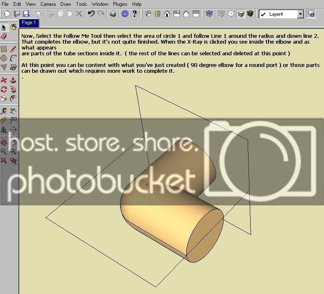Screen dimensions: 324x294
Task: Choose the Offset tool
Action: tap(13, 99)
